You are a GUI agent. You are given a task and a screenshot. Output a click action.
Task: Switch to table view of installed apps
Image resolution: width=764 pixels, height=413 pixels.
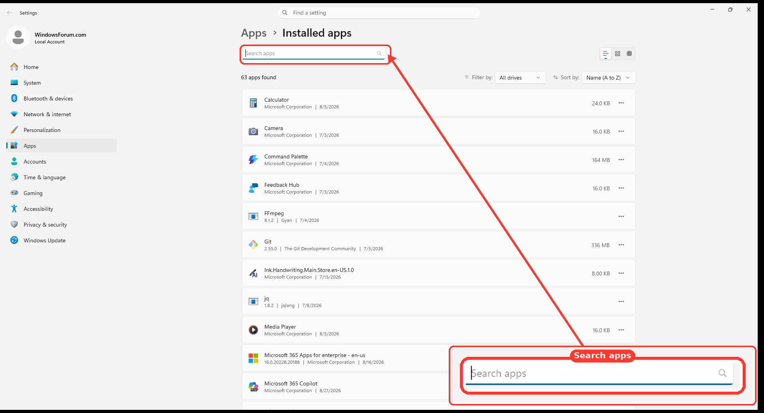pos(629,54)
